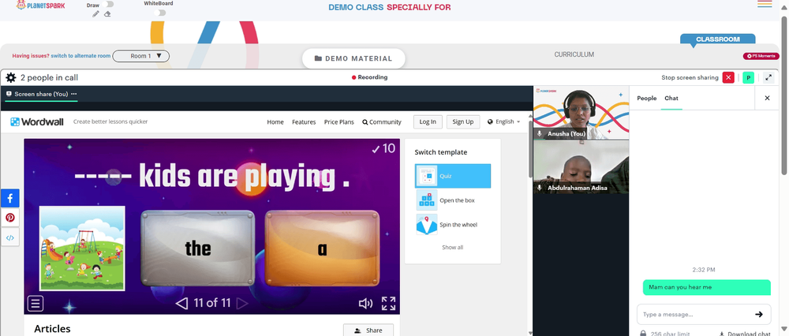789x336 pixels.
Task: Toggle the Draw switch
Action: click(107, 4)
